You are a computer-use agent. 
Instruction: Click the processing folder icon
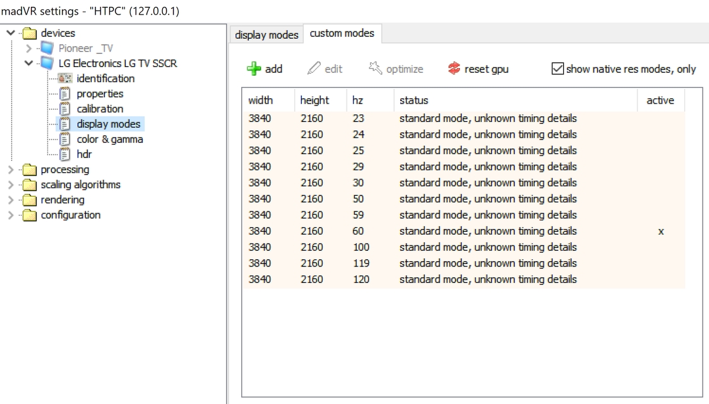pos(30,170)
